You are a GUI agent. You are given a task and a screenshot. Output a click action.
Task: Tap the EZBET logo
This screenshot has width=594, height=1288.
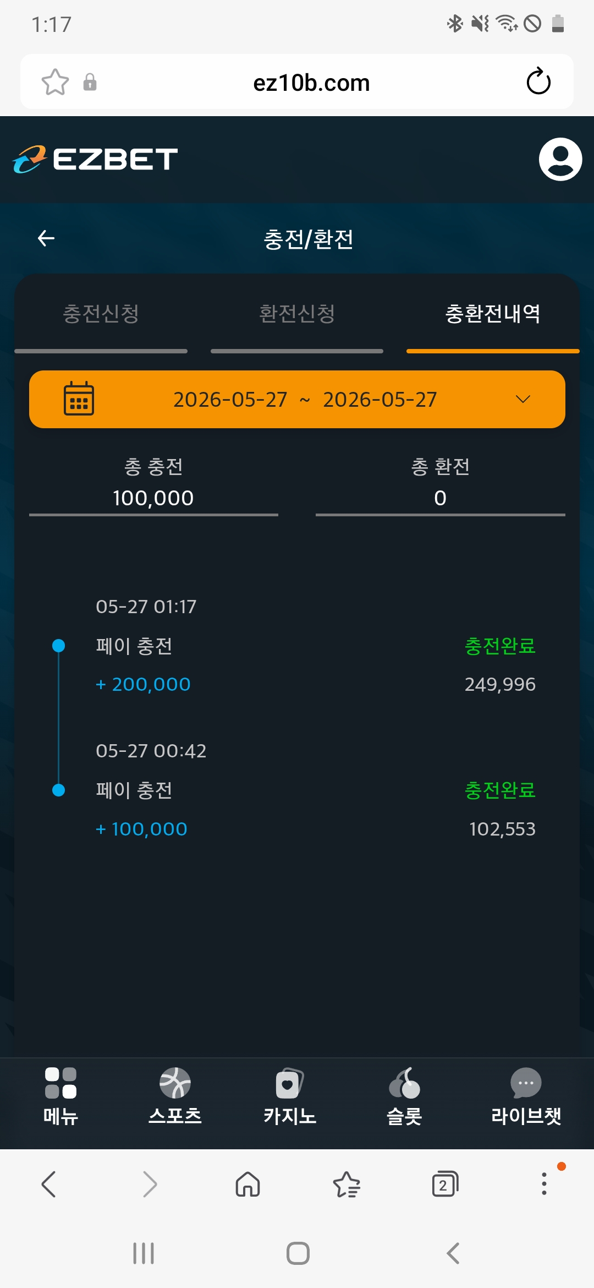(95, 160)
